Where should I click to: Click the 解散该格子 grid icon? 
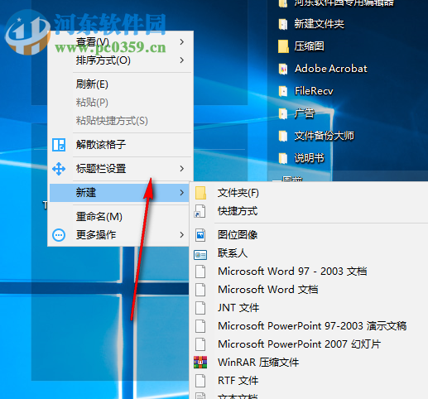59,145
